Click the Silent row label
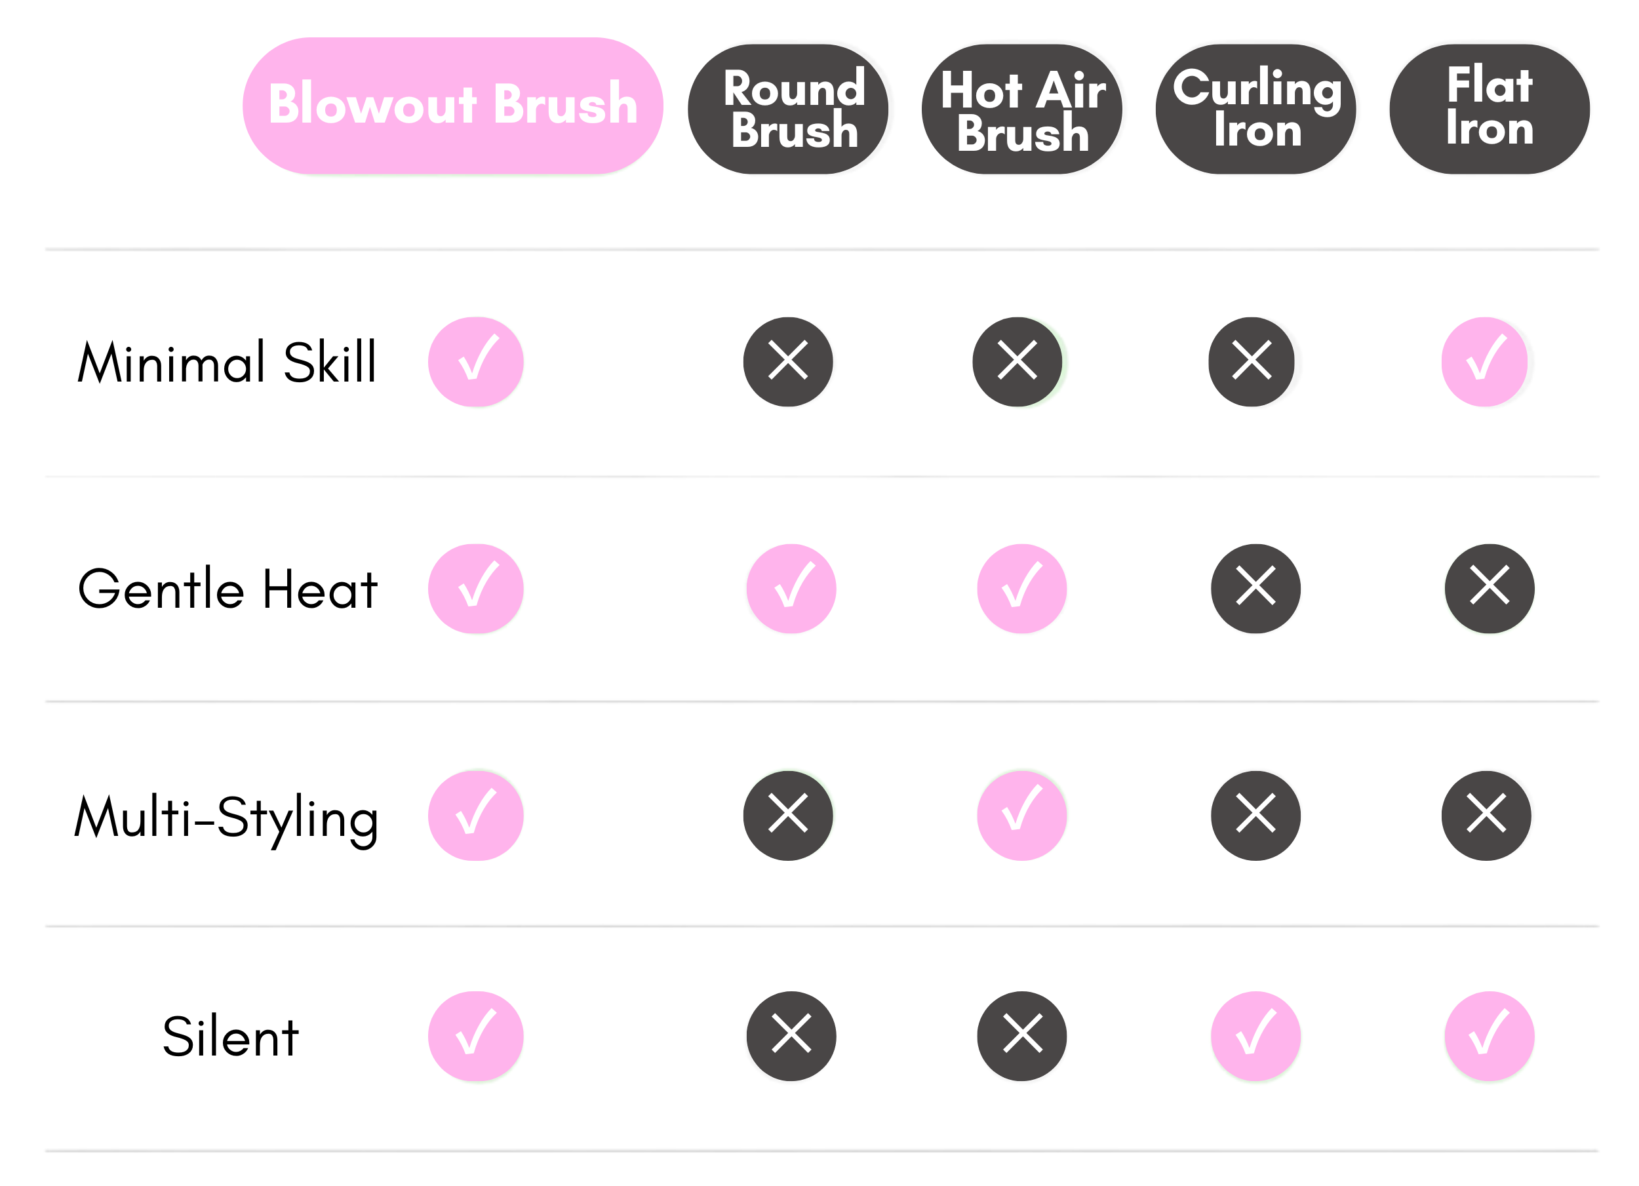This screenshot has height=1186, width=1639. pyautogui.click(x=231, y=1038)
